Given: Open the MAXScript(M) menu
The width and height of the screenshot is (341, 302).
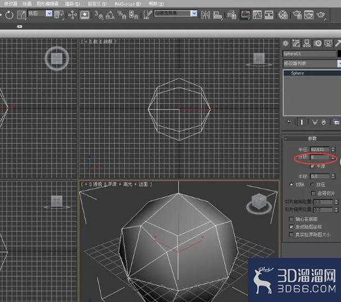Looking at the screenshot, I should pos(128,4).
